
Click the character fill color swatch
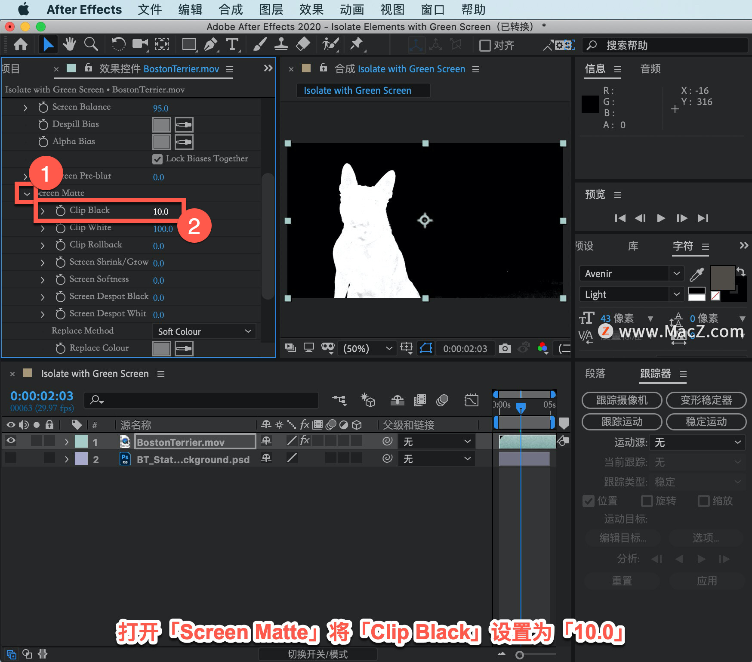point(722,278)
